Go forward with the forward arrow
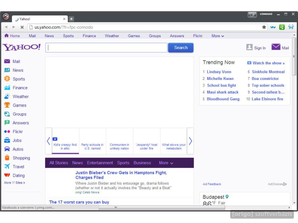The image size is (298, 223). coord(14,27)
